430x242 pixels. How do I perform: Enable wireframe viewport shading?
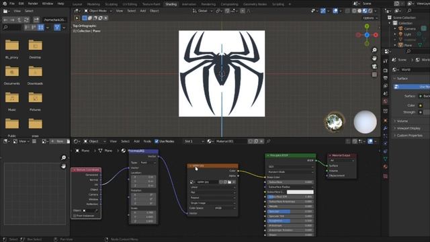[x=354, y=11]
